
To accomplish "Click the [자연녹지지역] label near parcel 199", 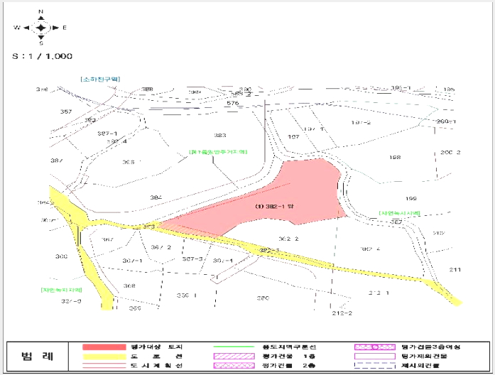I will pyautogui.click(x=400, y=213).
